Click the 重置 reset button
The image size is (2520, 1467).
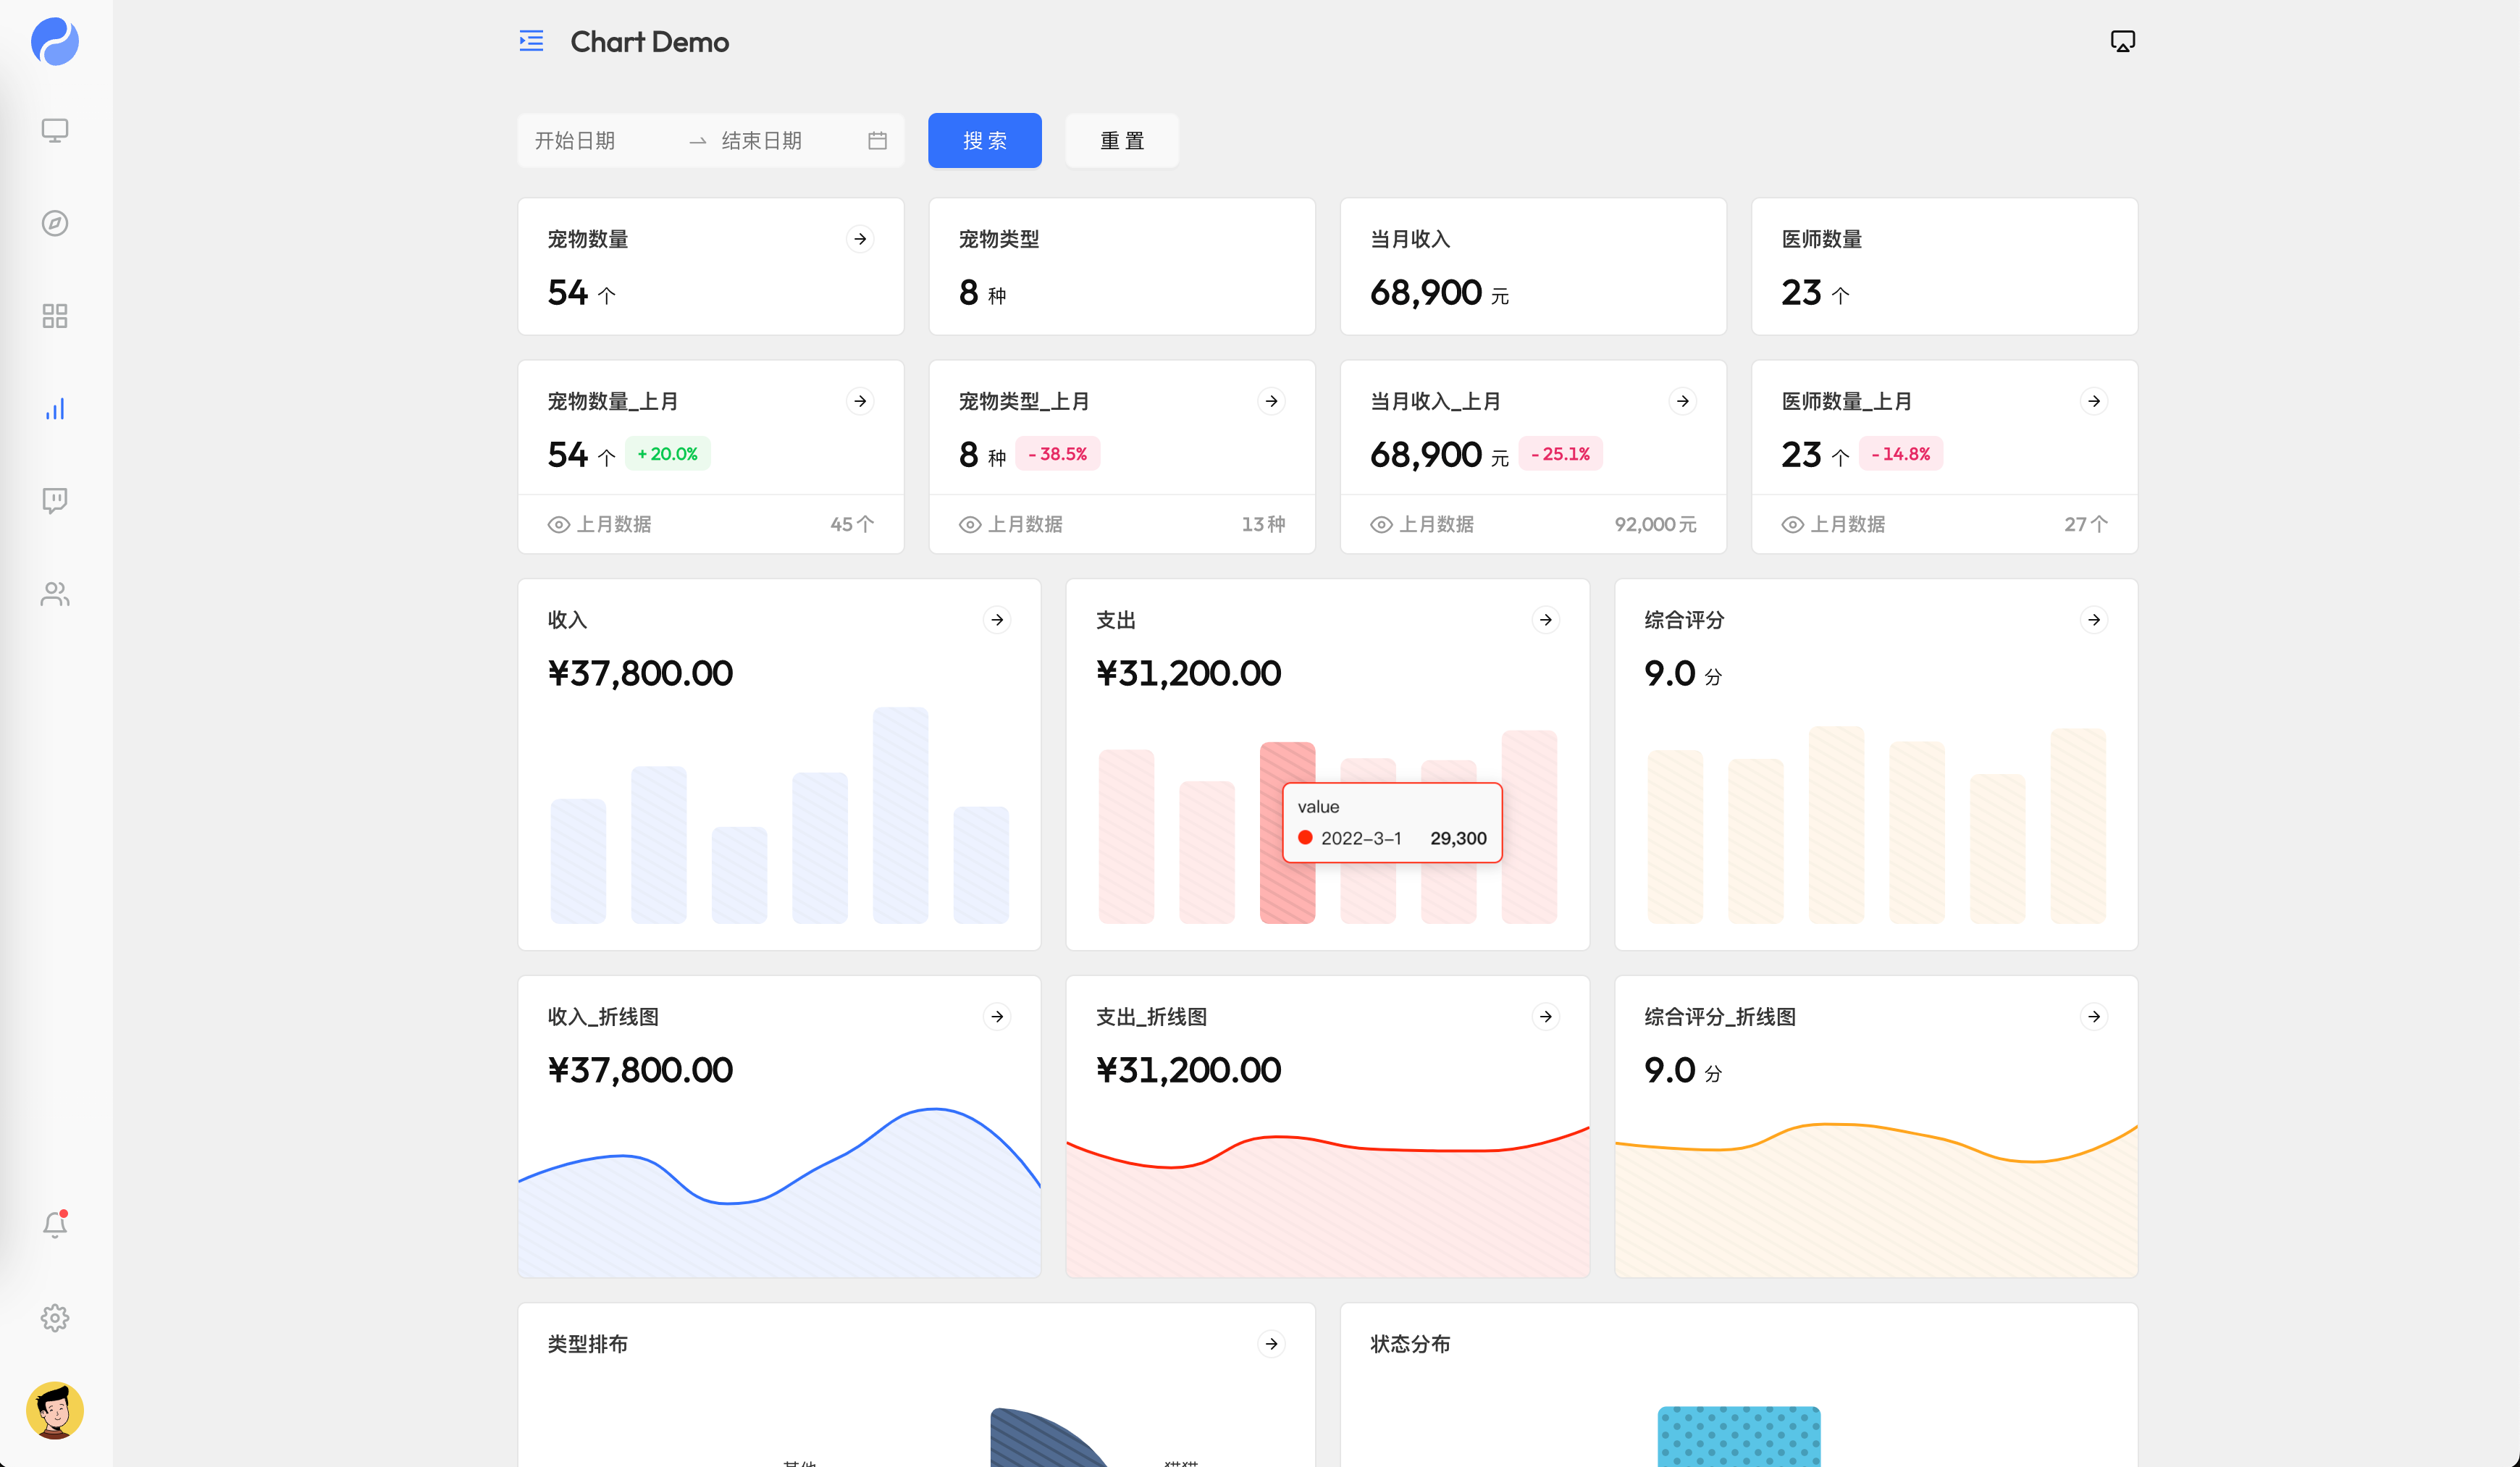click(1121, 140)
